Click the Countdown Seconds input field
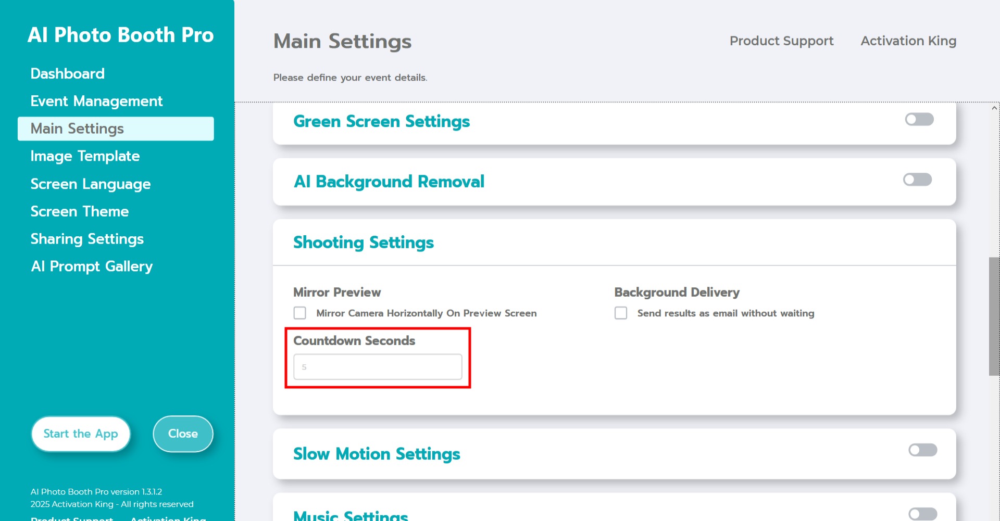This screenshot has width=1000, height=521. pyautogui.click(x=378, y=367)
